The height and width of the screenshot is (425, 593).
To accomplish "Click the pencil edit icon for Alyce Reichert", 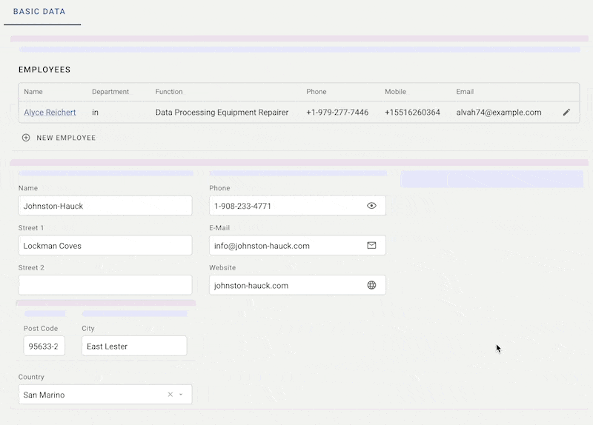I will tap(566, 113).
